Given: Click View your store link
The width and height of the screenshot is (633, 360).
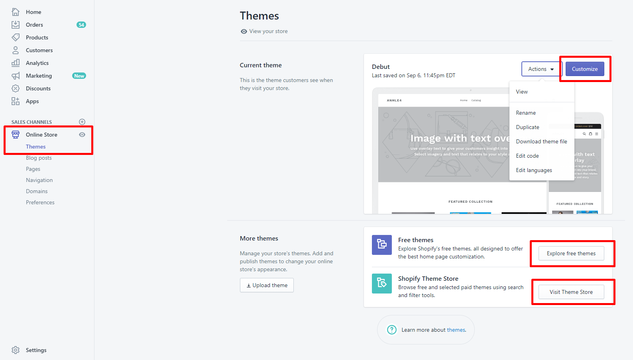Looking at the screenshot, I should point(268,31).
